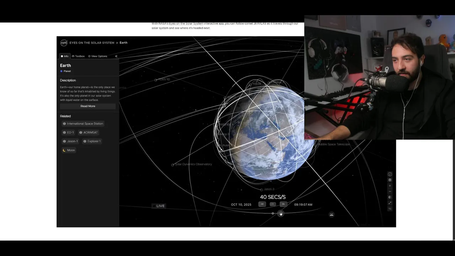
Task: Collapse the time controls with chevron button
Action: (331, 214)
